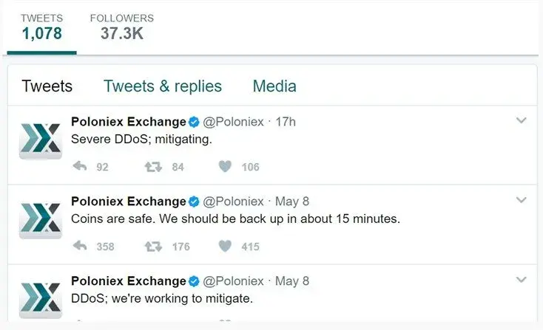Screen dimensions: 543x330
Task: Click @Poloniex handle on 'Coins are safe' tweet
Action: pyautogui.click(x=233, y=201)
